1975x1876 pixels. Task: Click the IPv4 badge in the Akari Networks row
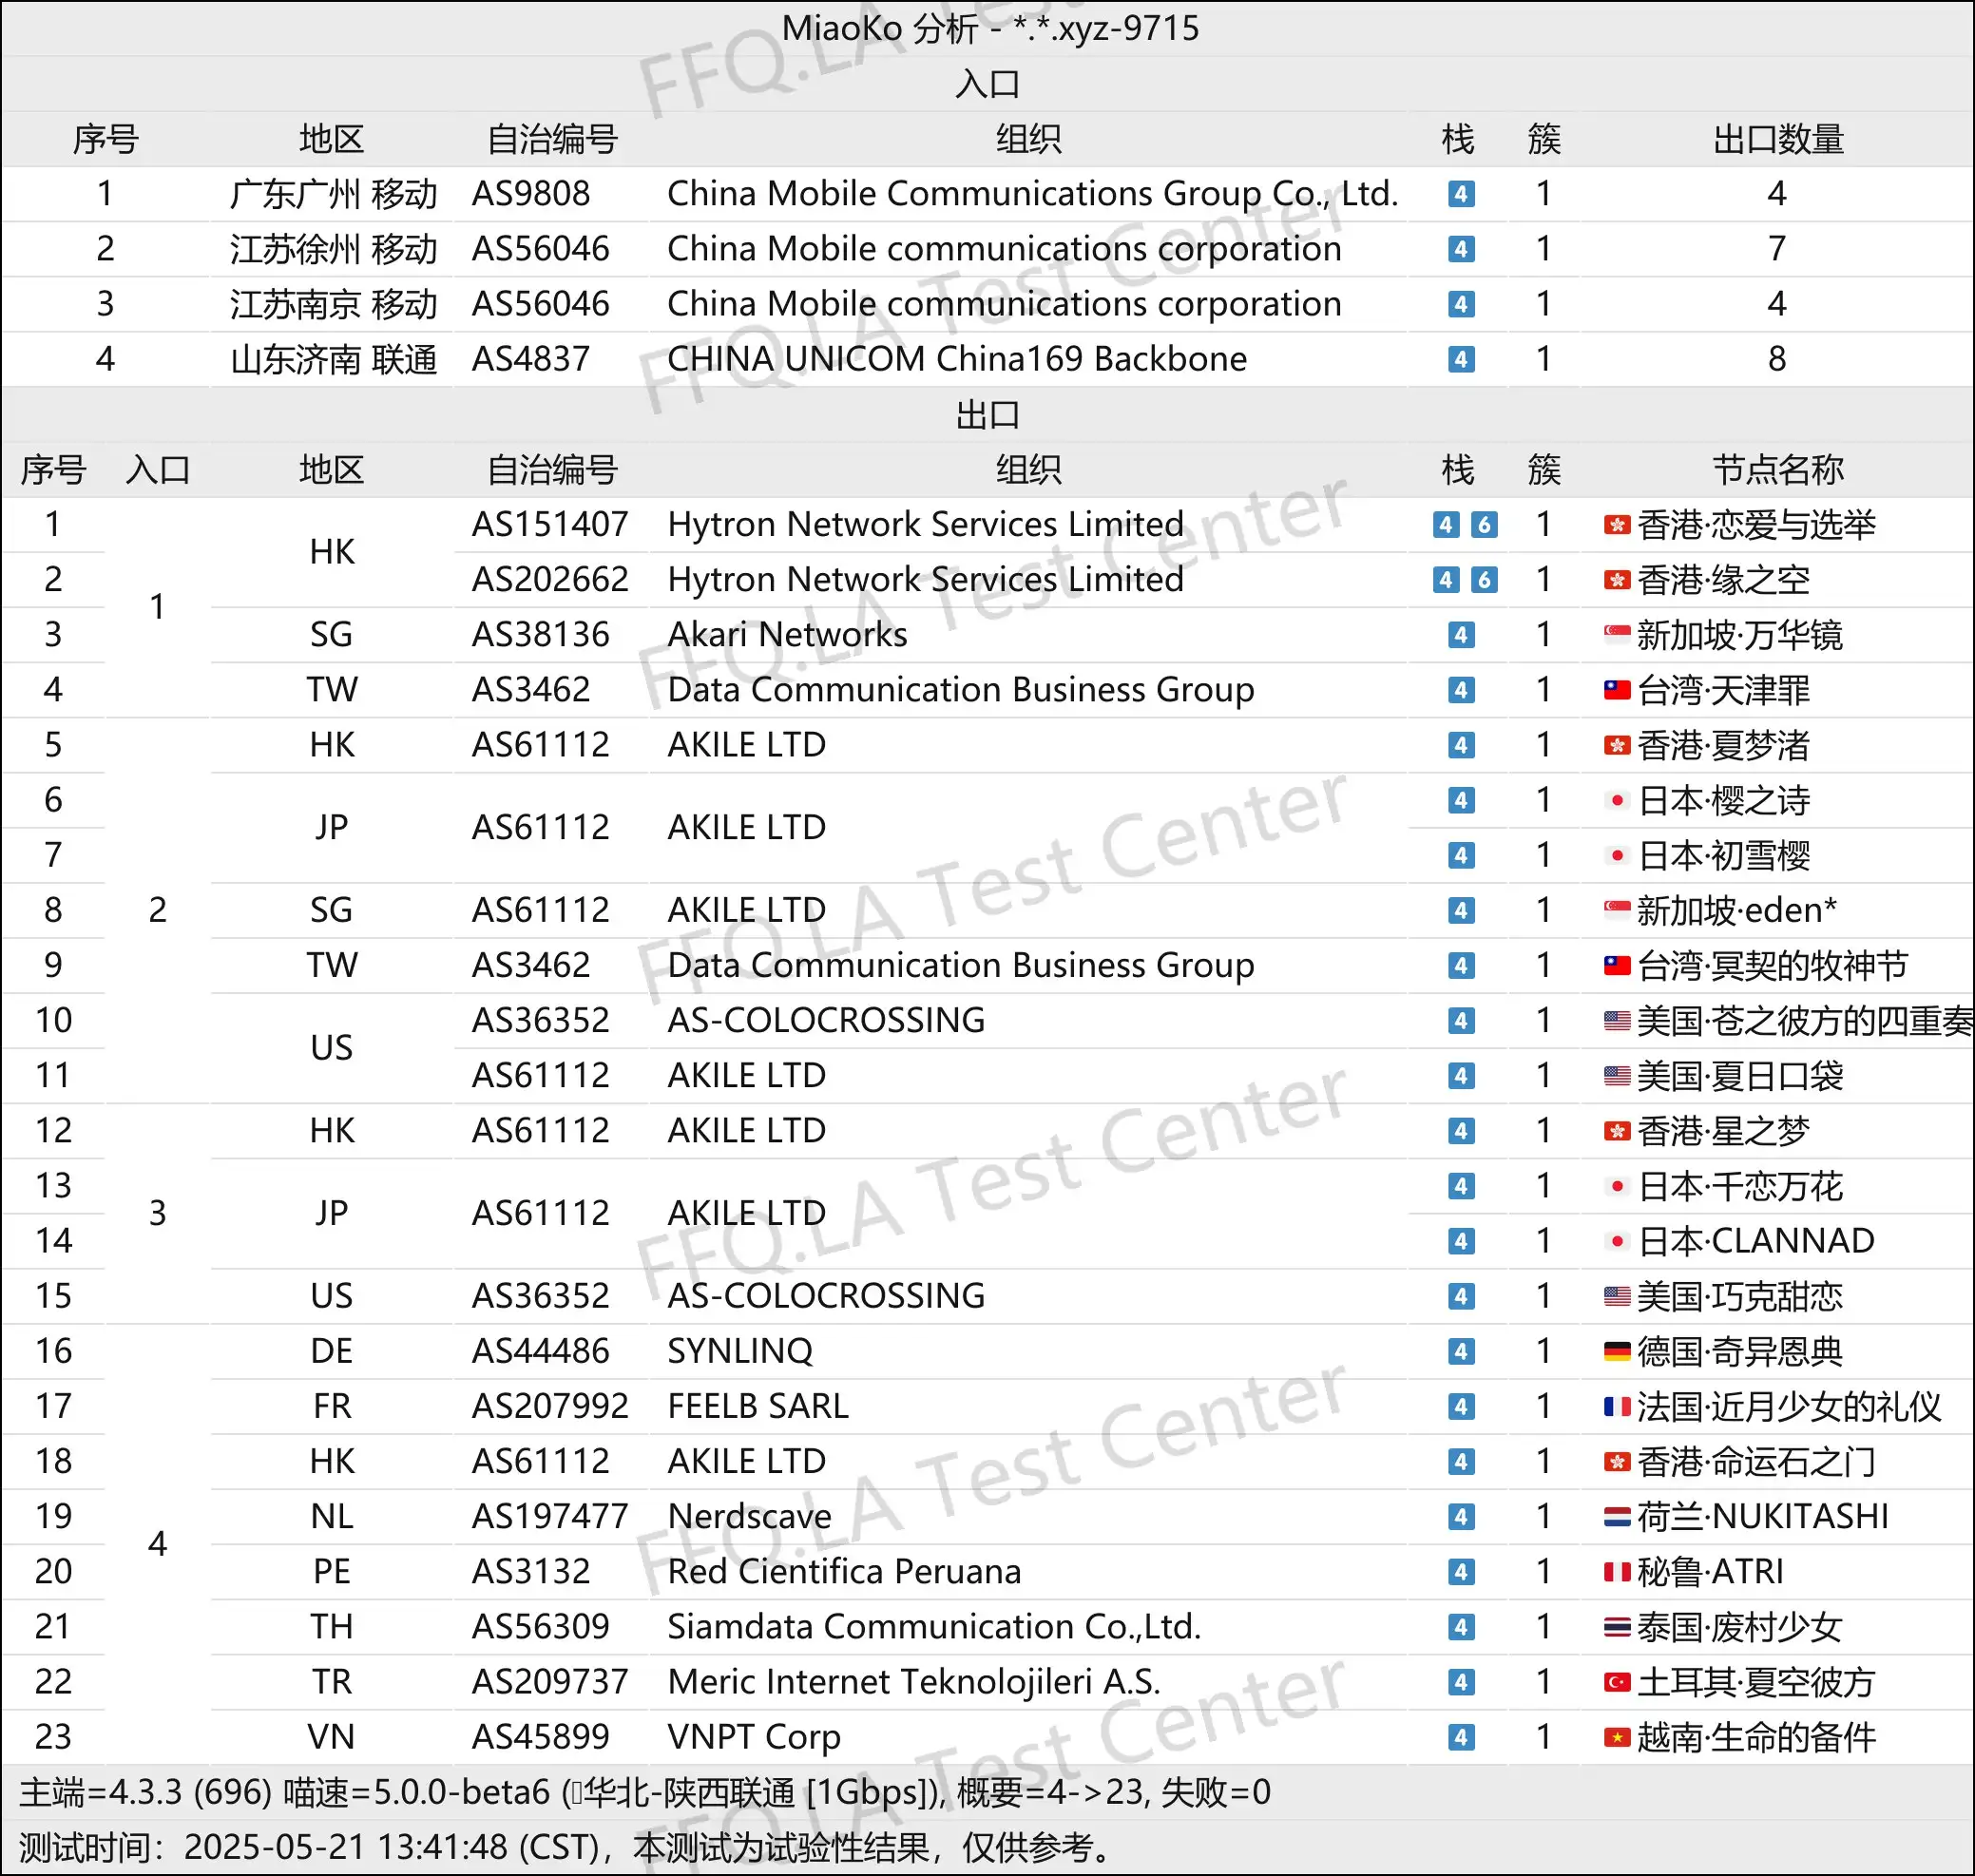[x=1461, y=635]
